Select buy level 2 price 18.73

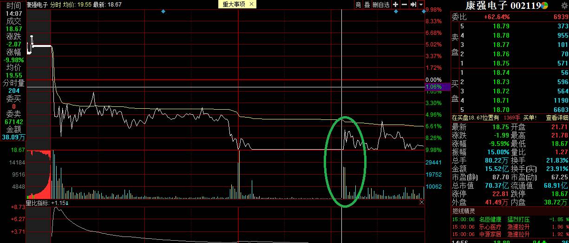501,82
